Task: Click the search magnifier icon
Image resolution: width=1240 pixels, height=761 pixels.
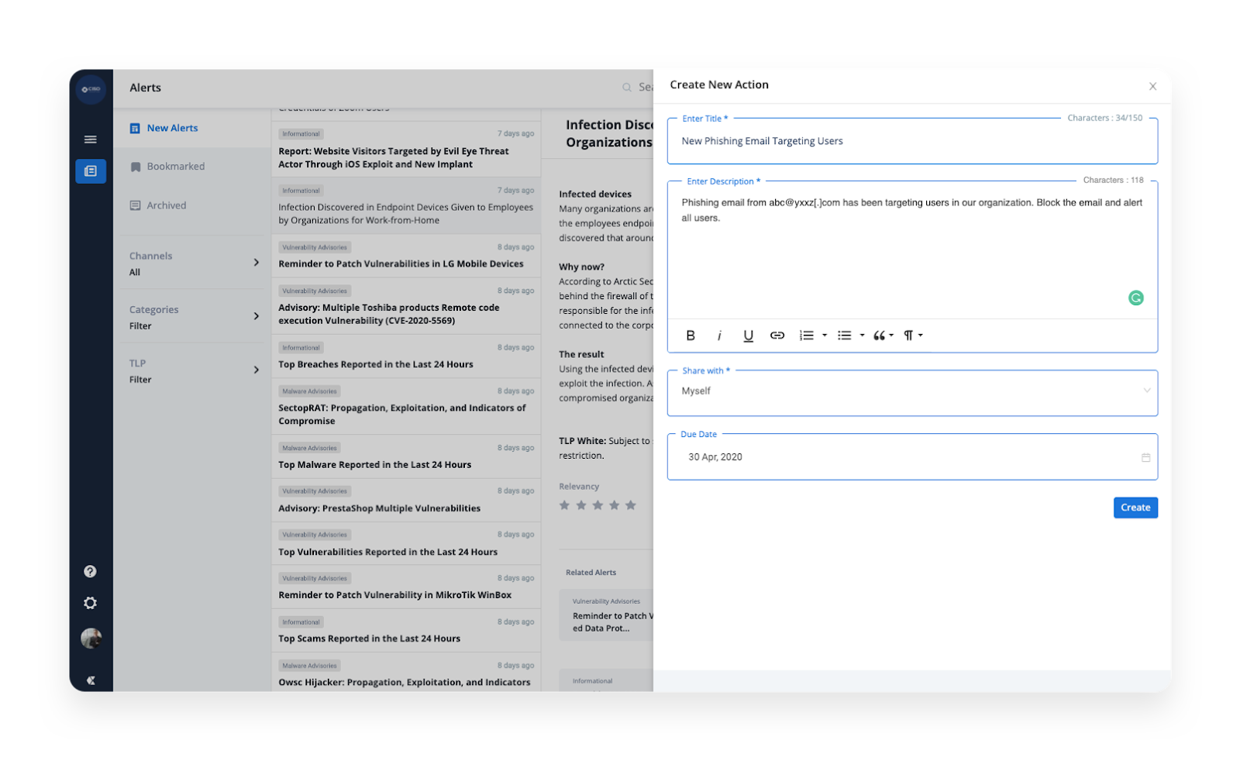Action: click(x=627, y=88)
